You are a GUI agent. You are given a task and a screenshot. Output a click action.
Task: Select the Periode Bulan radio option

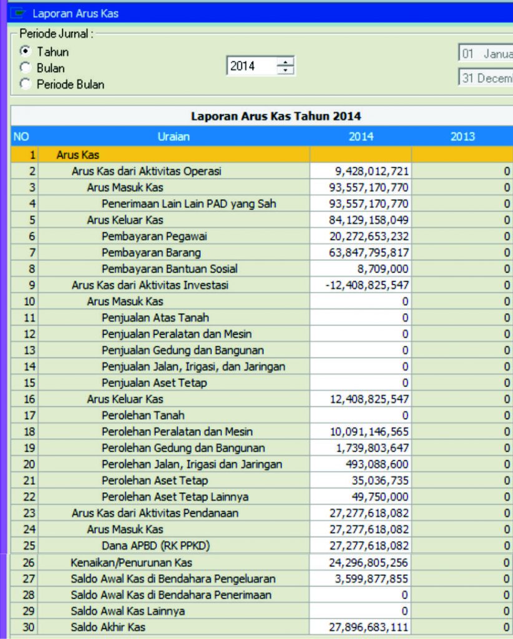click(x=25, y=84)
